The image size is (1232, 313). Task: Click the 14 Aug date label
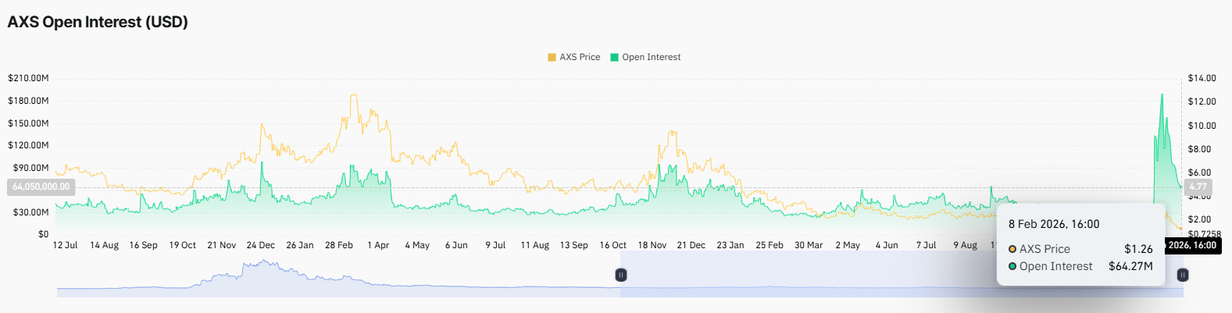coord(104,245)
